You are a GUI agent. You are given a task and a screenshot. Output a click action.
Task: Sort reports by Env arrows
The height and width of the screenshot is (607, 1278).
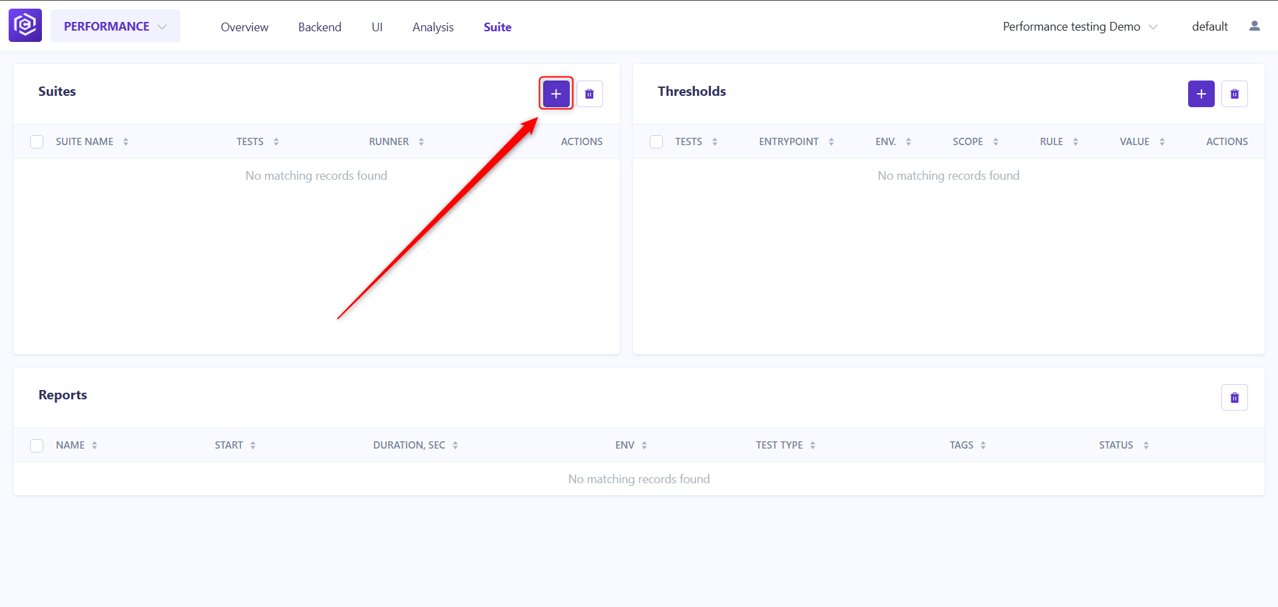pos(644,445)
